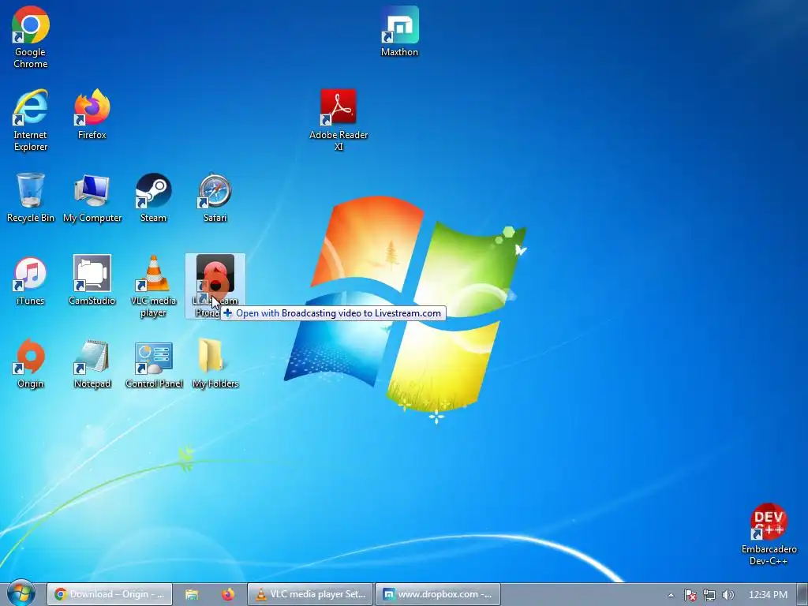Click the Firefox taskbar icon
Viewport: 808px width, 606px height.
click(228, 594)
